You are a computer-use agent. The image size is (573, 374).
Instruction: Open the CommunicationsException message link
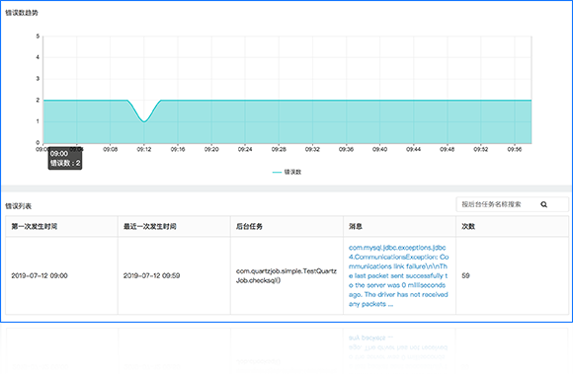398,276
